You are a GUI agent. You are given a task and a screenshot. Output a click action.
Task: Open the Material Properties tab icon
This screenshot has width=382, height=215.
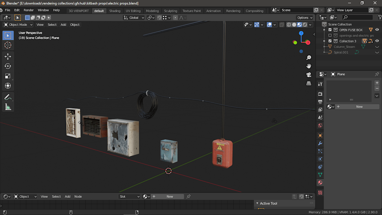tap(320, 183)
